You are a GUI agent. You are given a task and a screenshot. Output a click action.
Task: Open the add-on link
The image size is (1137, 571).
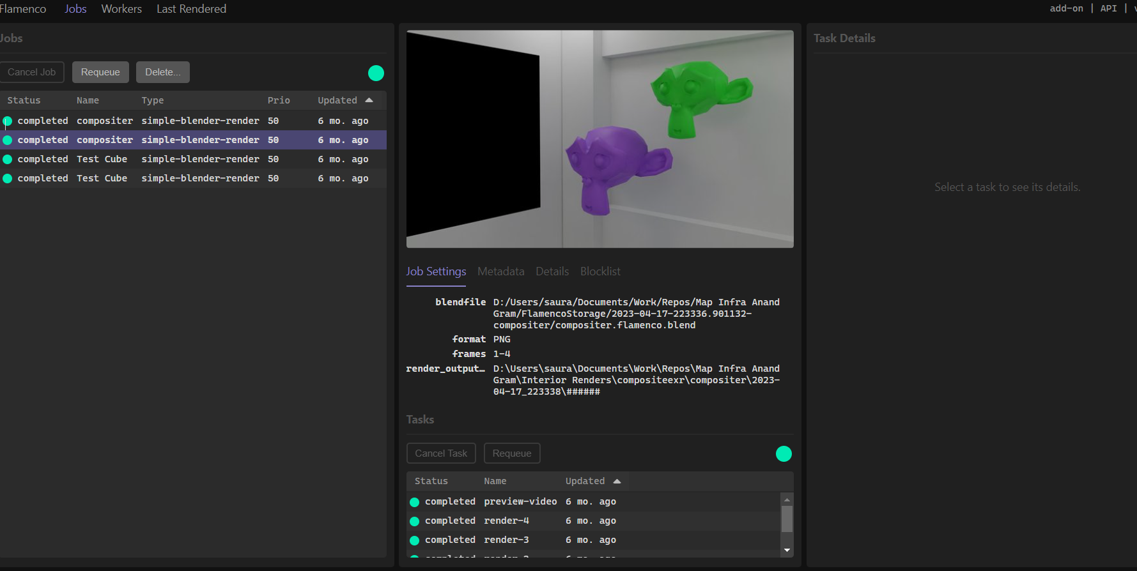click(x=1066, y=8)
